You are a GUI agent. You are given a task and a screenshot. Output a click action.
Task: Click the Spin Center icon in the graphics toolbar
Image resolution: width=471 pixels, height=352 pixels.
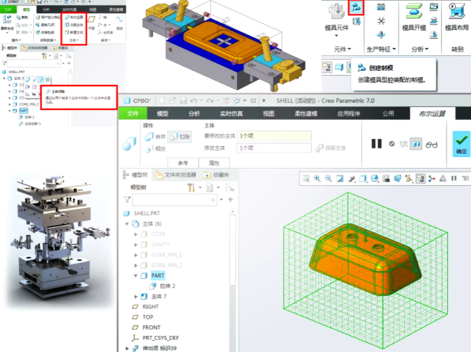(432, 178)
